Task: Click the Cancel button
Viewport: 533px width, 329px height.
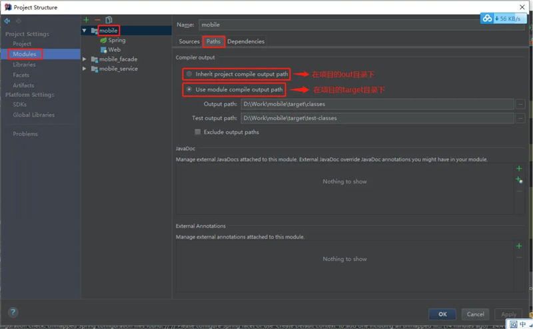Action: point(476,314)
